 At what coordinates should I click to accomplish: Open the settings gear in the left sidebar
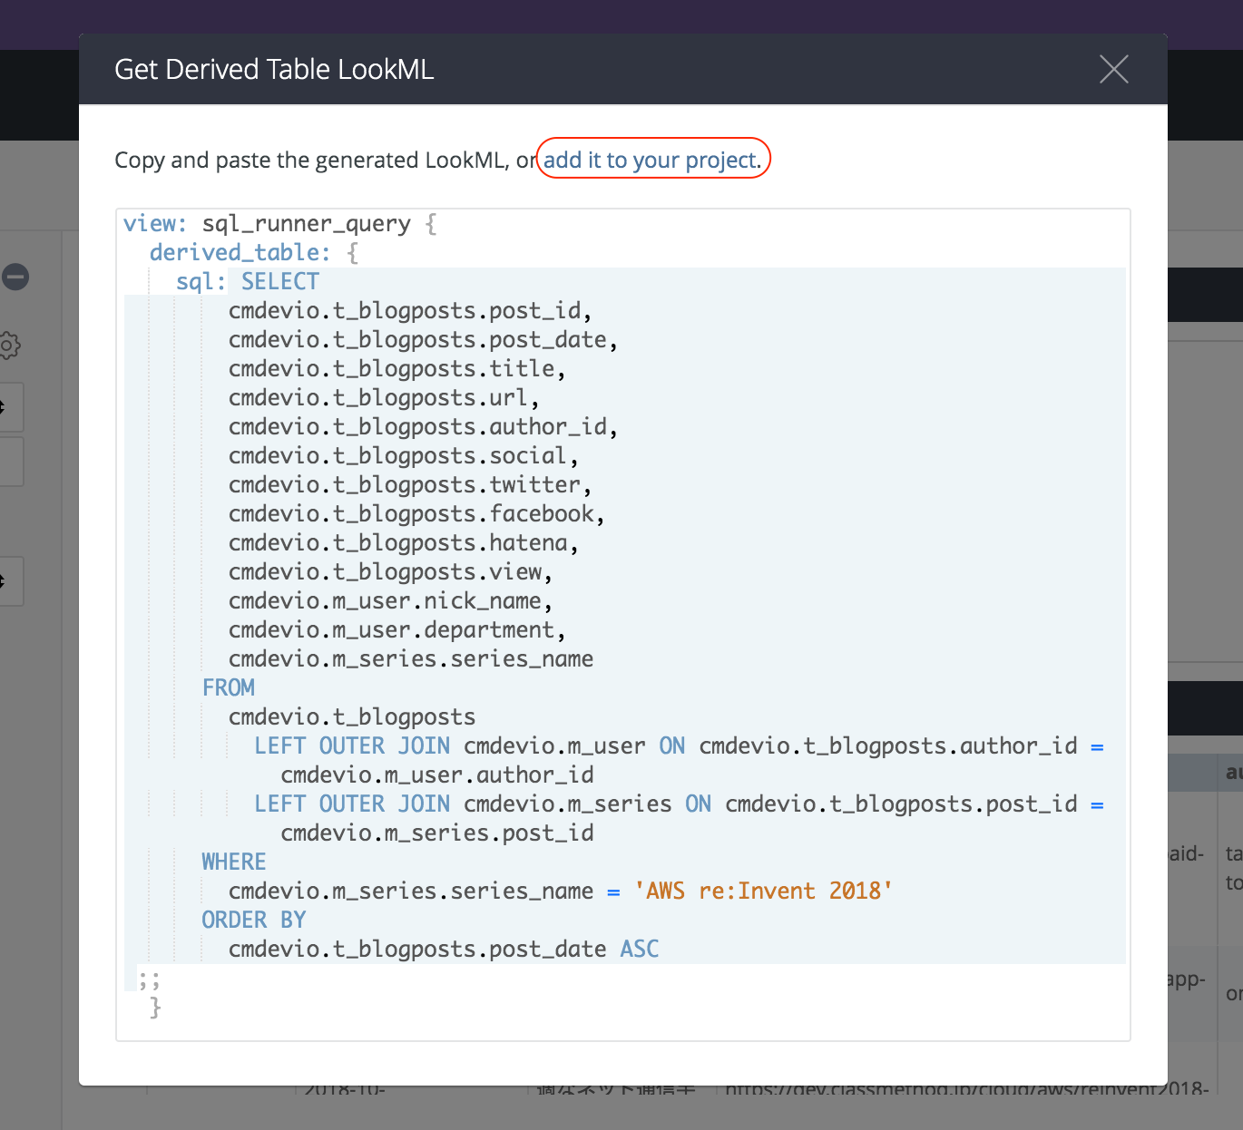[9, 346]
